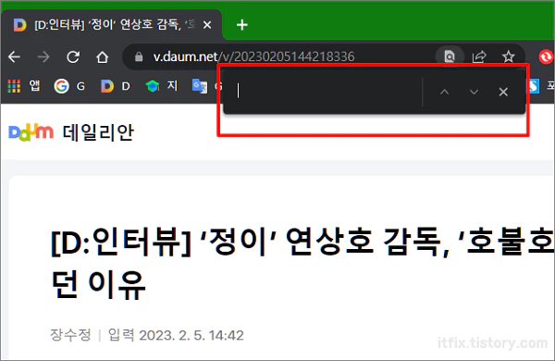This screenshot has height=361, width=555.
Task: Open the 데일리안 publisher link
Action: [x=98, y=132]
